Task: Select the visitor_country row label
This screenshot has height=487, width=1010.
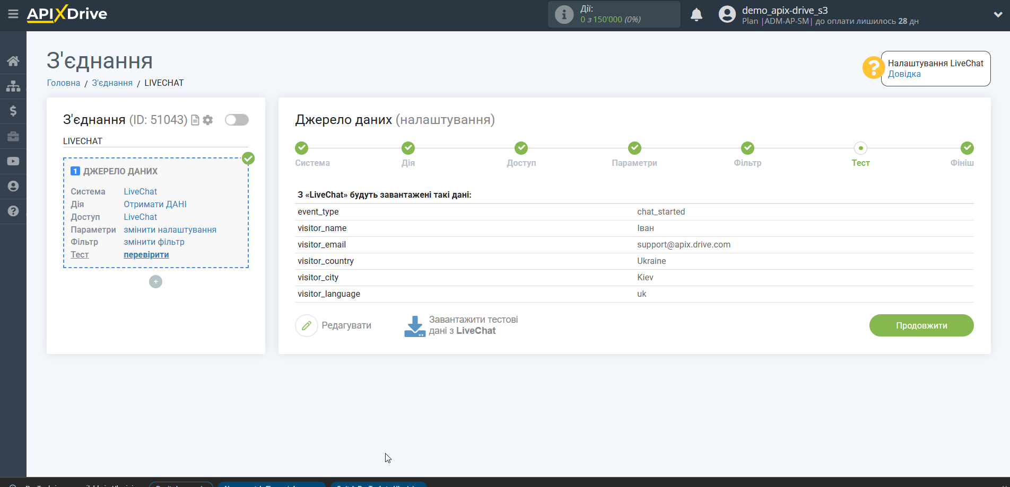Action: [326, 261]
